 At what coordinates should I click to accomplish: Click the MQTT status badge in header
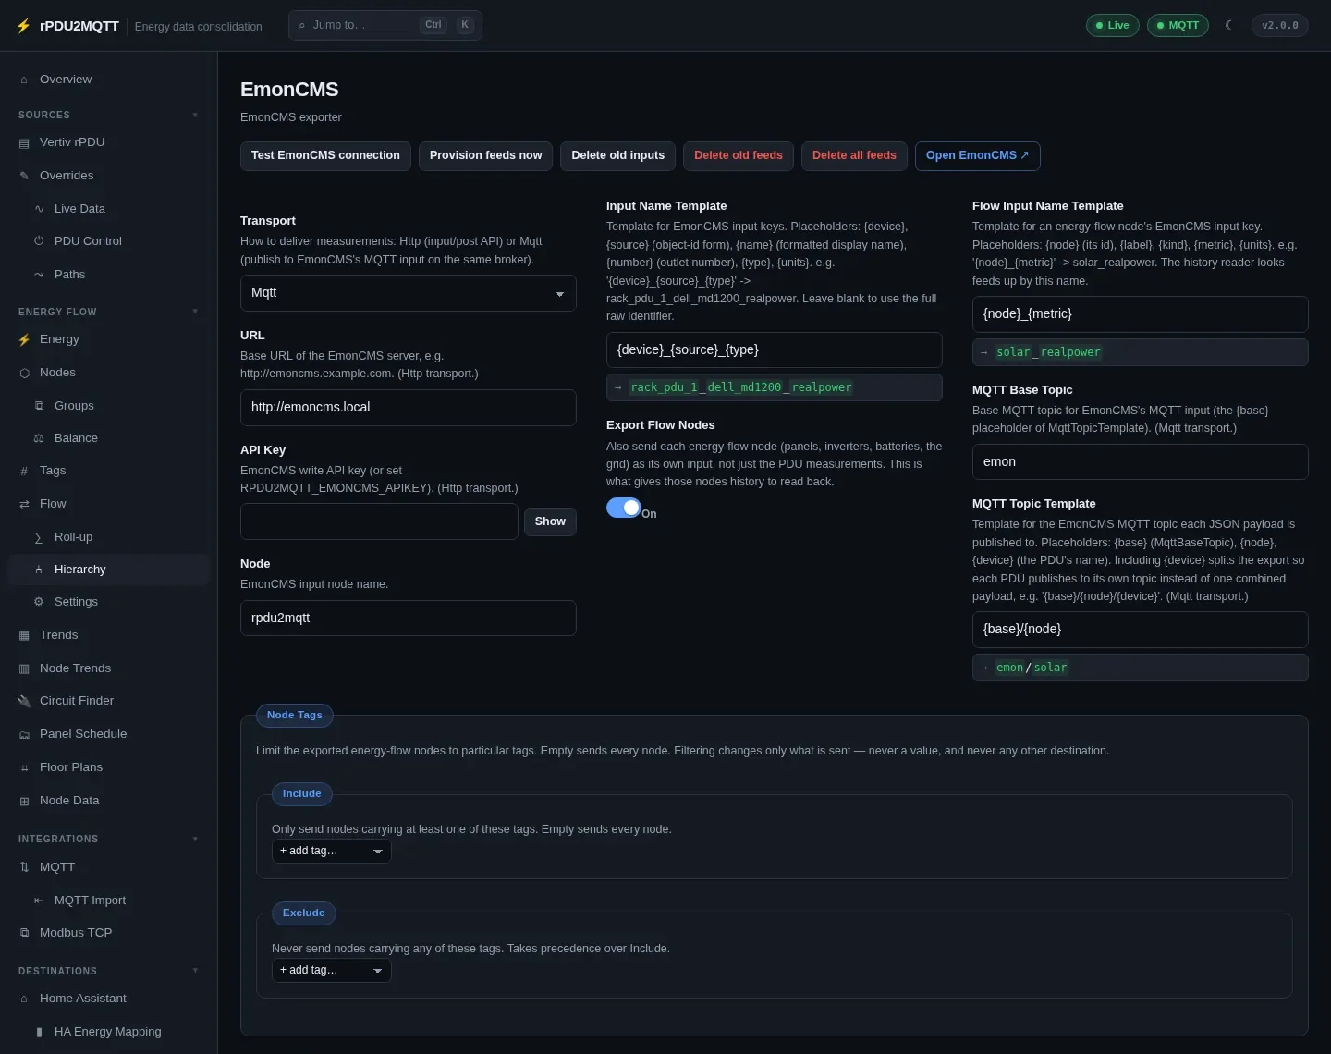pyautogui.click(x=1178, y=26)
